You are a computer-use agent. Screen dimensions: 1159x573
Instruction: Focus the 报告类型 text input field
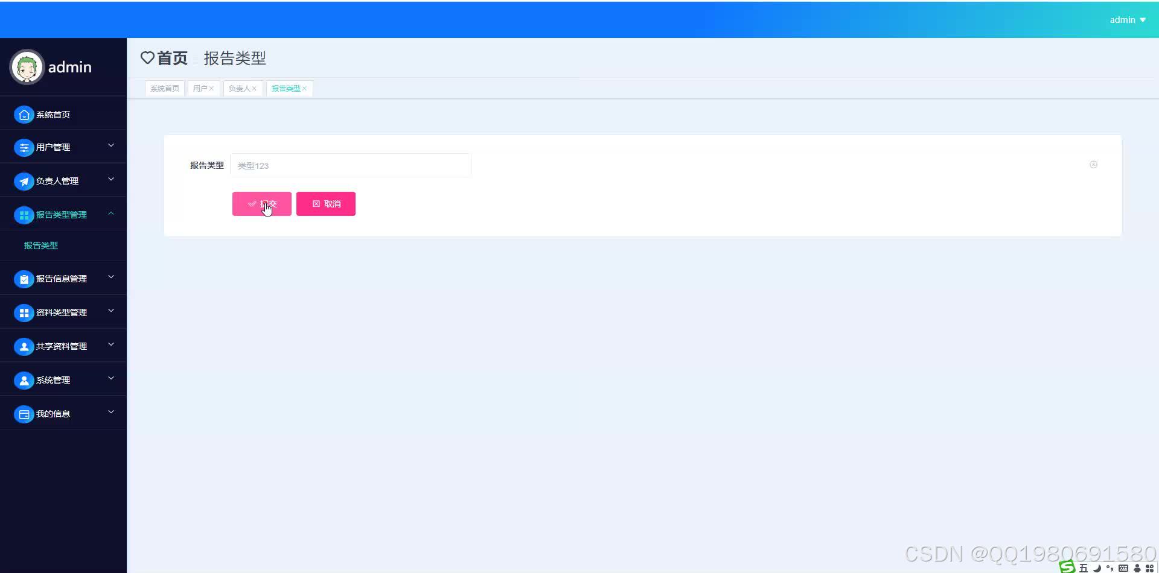[x=351, y=165]
